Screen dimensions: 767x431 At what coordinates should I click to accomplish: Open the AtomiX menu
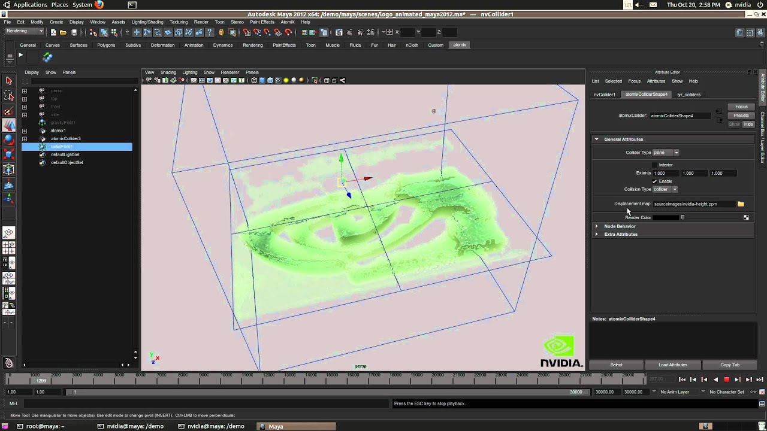[x=288, y=22]
